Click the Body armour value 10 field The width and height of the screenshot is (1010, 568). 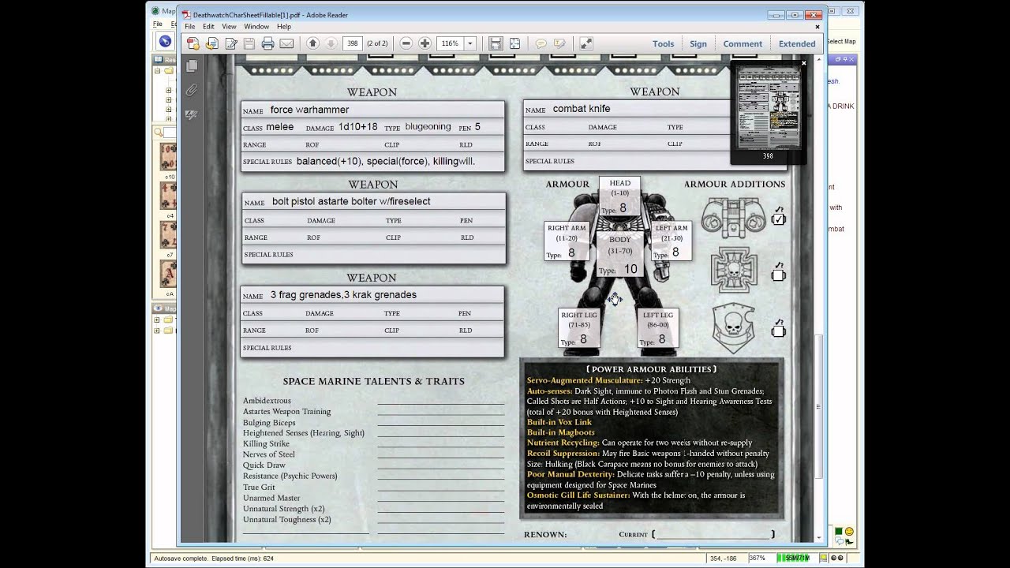point(629,269)
